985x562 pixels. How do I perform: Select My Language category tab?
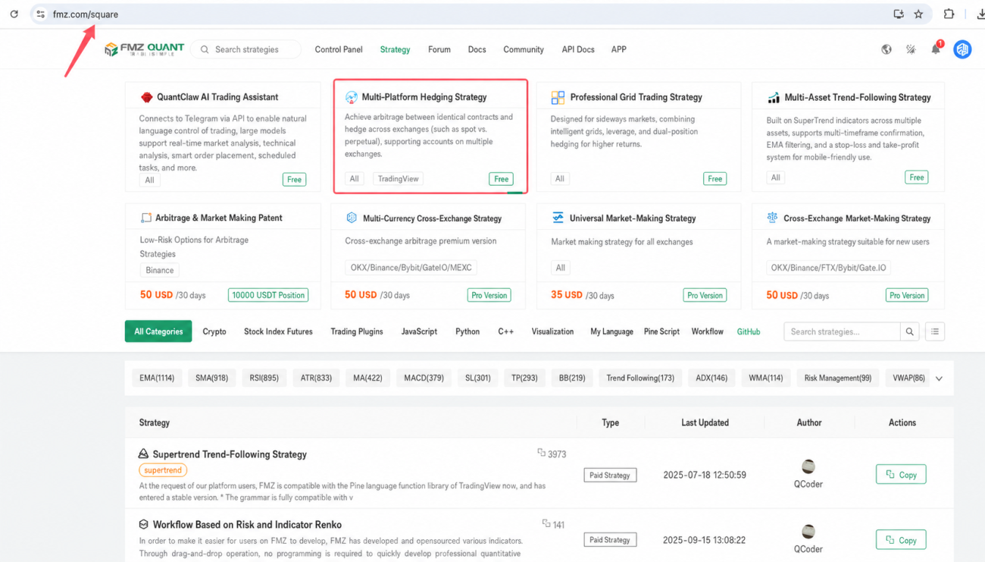pyautogui.click(x=611, y=331)
